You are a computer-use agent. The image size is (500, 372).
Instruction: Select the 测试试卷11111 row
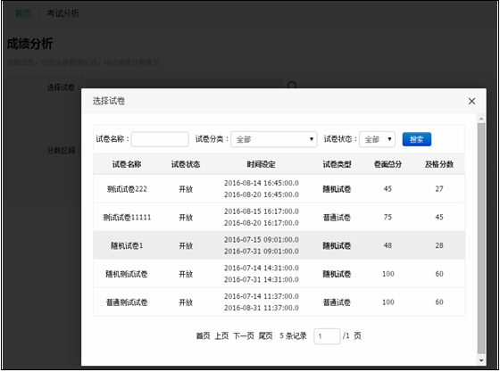[x=279, y=217]
